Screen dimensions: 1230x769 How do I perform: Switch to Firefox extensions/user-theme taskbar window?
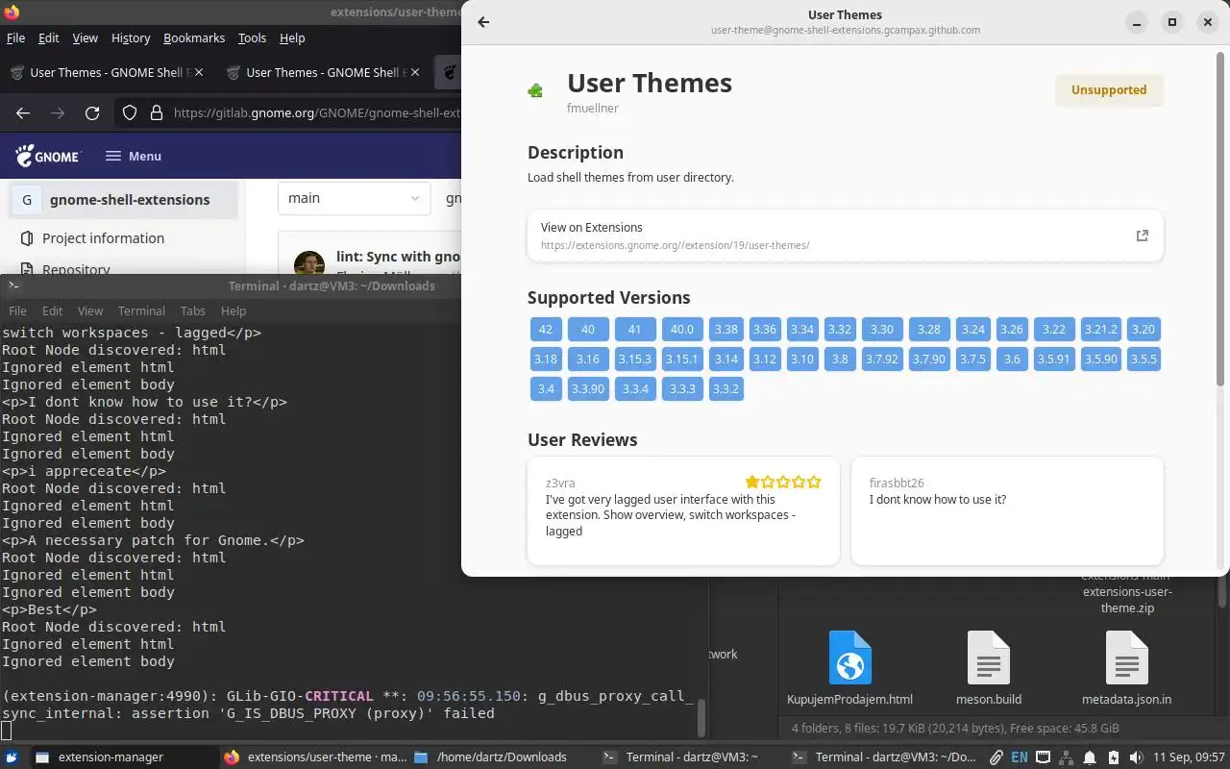coord(314,757)
